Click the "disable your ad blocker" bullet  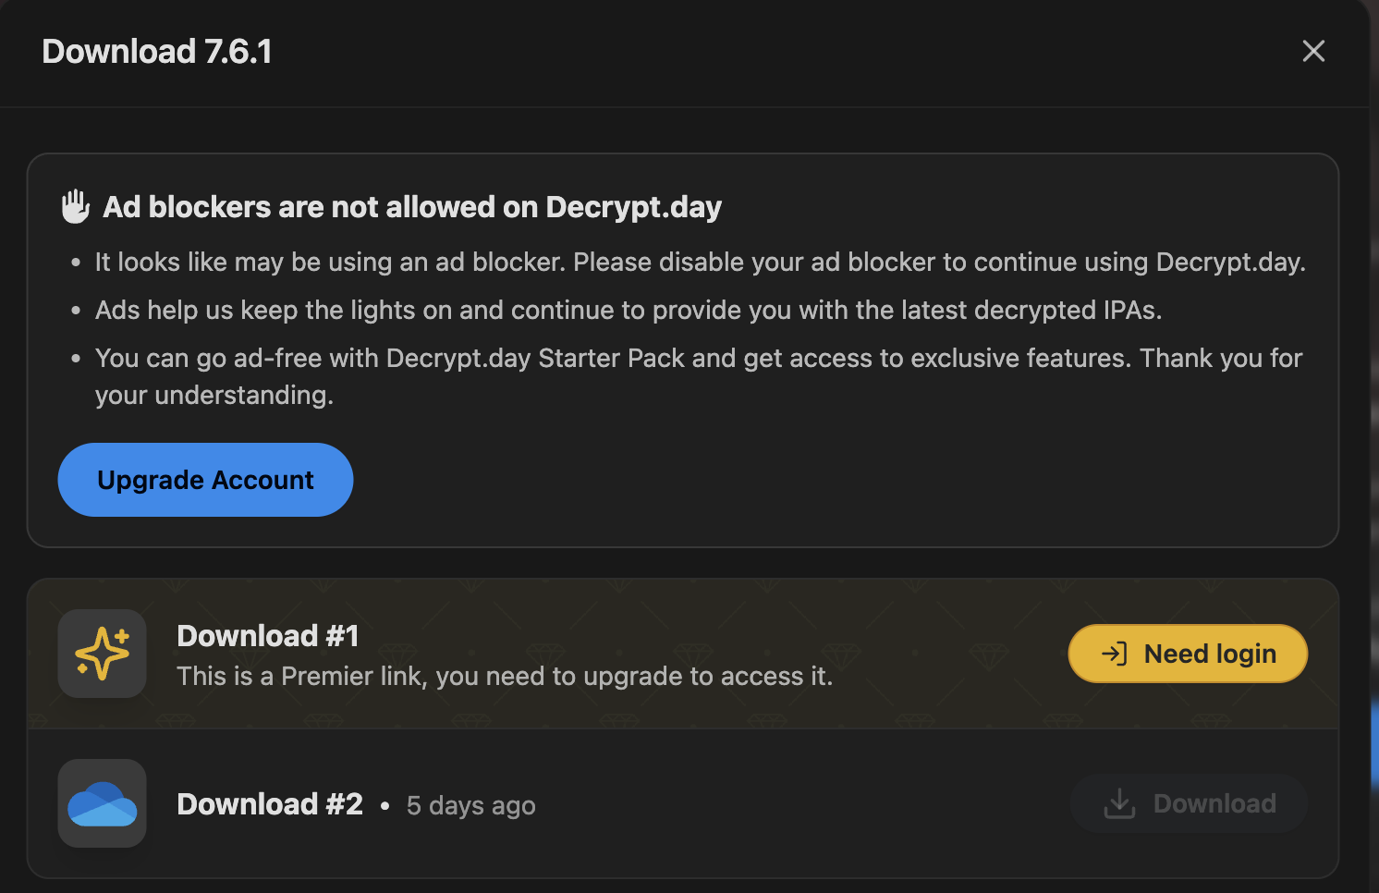pyautogui.click(x=700, y=263)
